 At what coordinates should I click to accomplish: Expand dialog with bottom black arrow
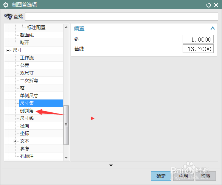tap(111, 165)
